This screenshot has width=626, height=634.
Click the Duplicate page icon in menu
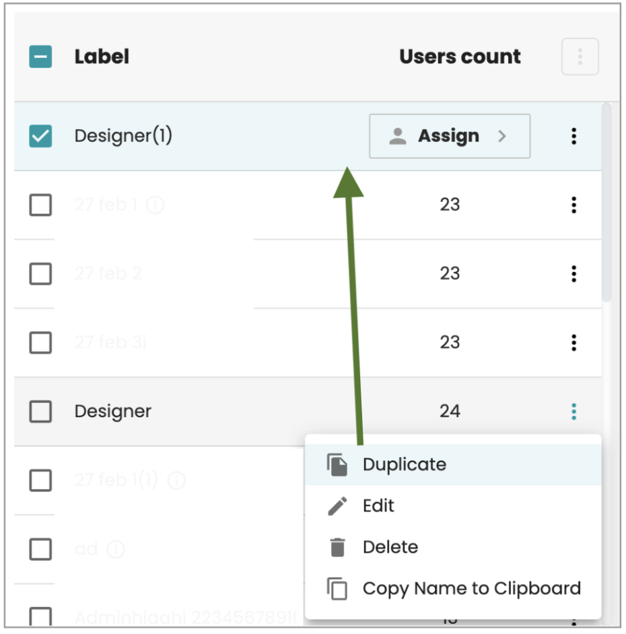coord(337,465)
